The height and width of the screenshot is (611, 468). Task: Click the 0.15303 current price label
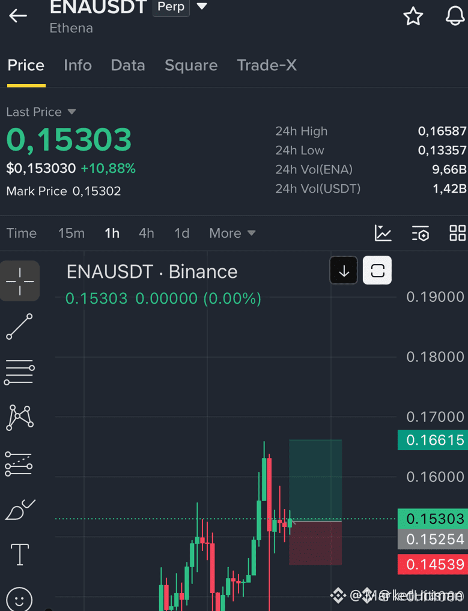433,519
